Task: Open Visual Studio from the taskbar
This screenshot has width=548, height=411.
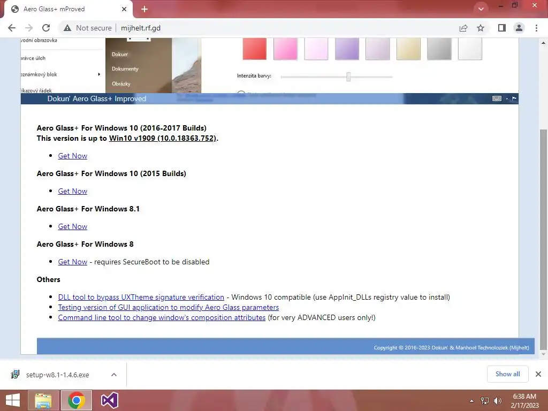Action: (x=110, y=400)
